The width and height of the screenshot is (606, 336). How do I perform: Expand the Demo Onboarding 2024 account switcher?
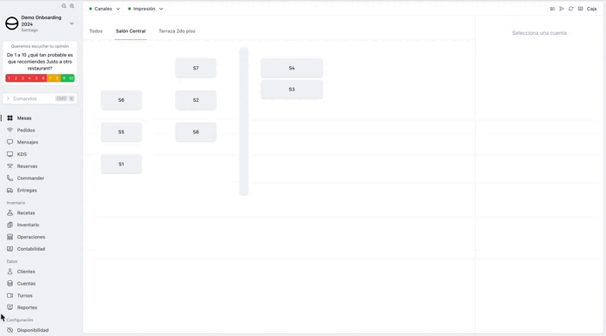[x=71, y=24]
